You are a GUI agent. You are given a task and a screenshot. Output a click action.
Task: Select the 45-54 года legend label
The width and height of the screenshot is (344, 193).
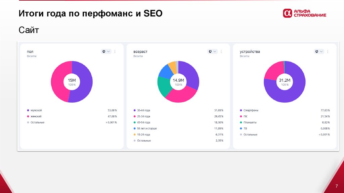pos(144,122)
